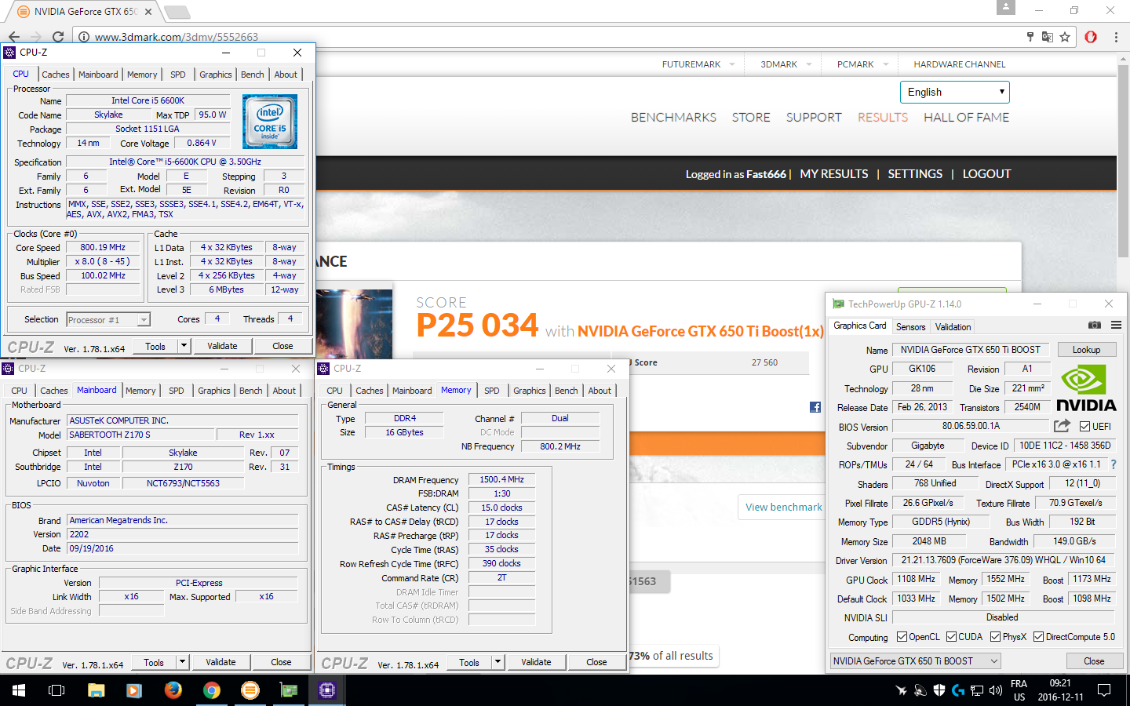
Task: Toggle the PhysX checkbox
Action: click(x=995, y=637)
